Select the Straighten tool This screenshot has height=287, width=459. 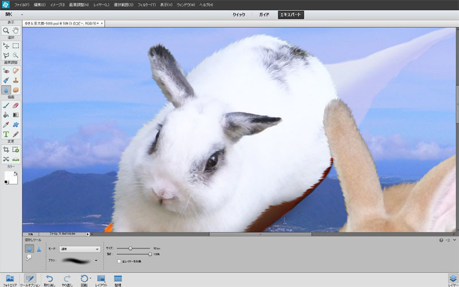pos(16,159)
